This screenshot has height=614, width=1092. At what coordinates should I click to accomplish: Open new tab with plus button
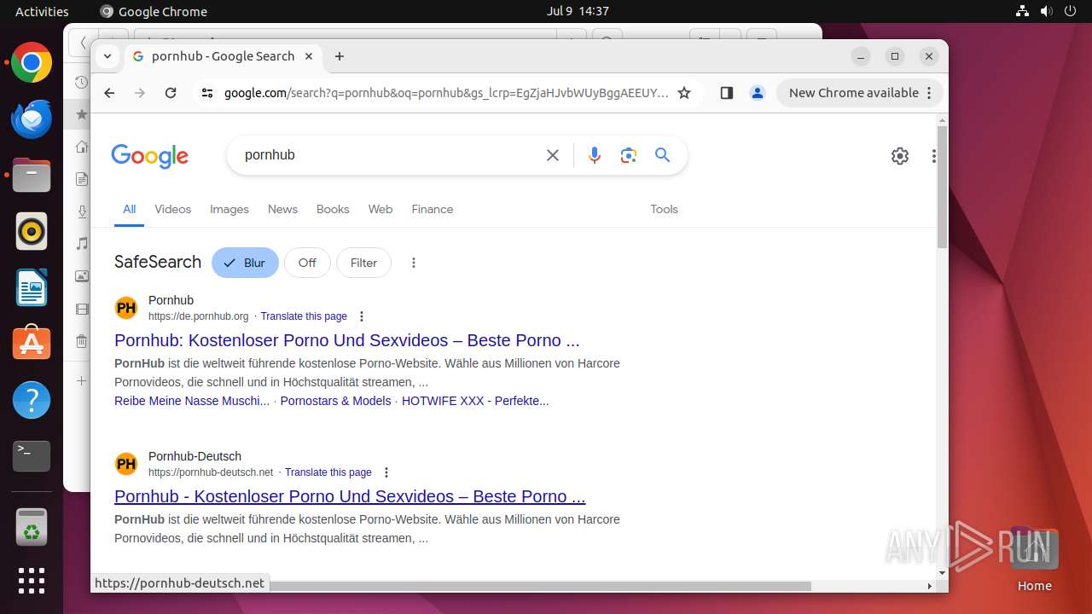[x=340, y=56]
